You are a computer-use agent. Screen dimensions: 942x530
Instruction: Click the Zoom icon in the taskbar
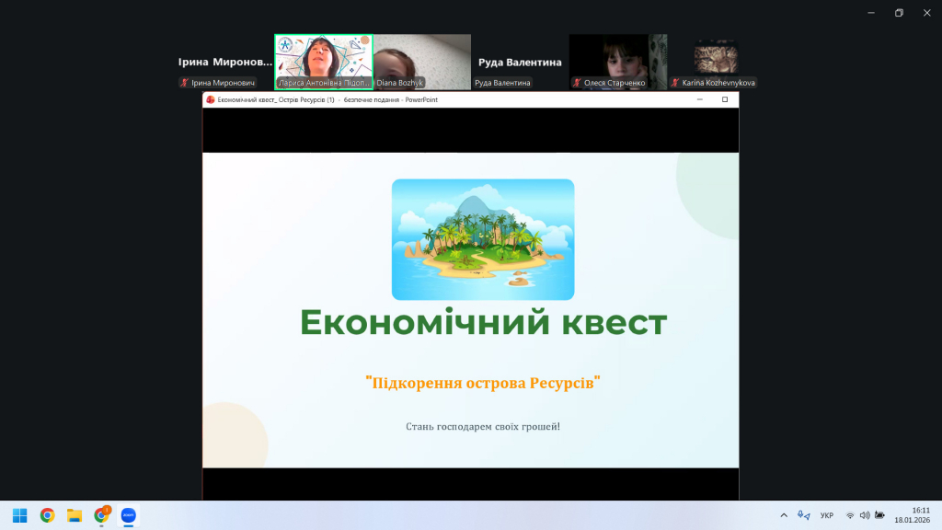tap(129, 515)
